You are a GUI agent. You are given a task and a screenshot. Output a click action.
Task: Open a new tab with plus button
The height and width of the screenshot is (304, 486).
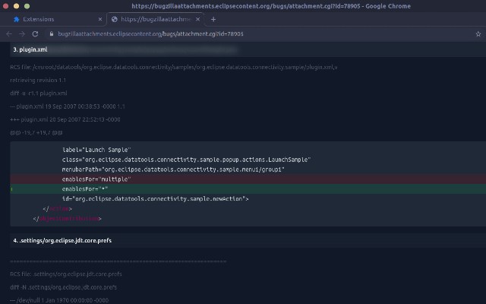pos(213,19)
